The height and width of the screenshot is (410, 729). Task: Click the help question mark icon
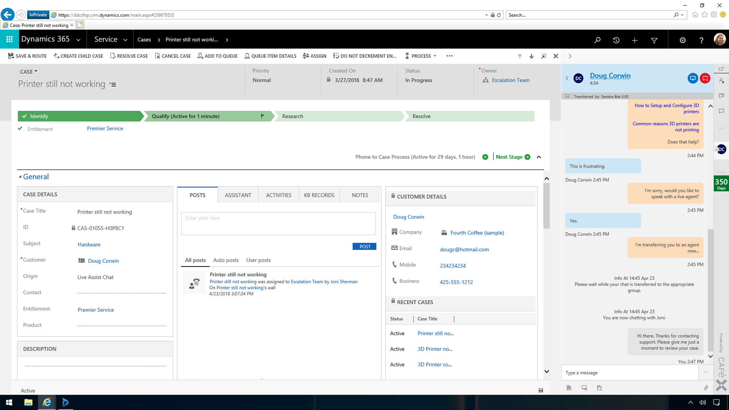(701, 40)
